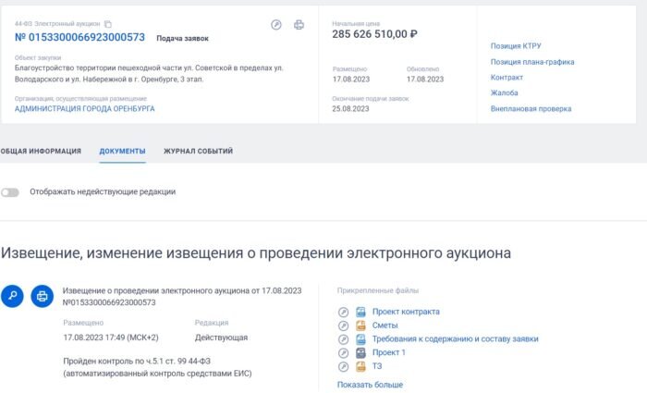Click the blue round print button for the notice
Viewport: 647px width, 393px height.
point(43,296)
